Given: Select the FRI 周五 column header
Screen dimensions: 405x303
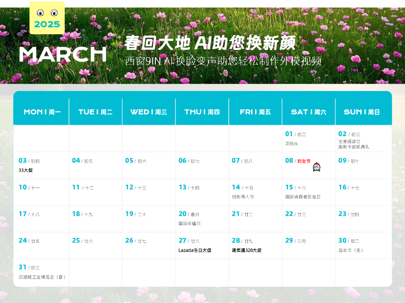Looking at the screenshot, I should (255, 112).
